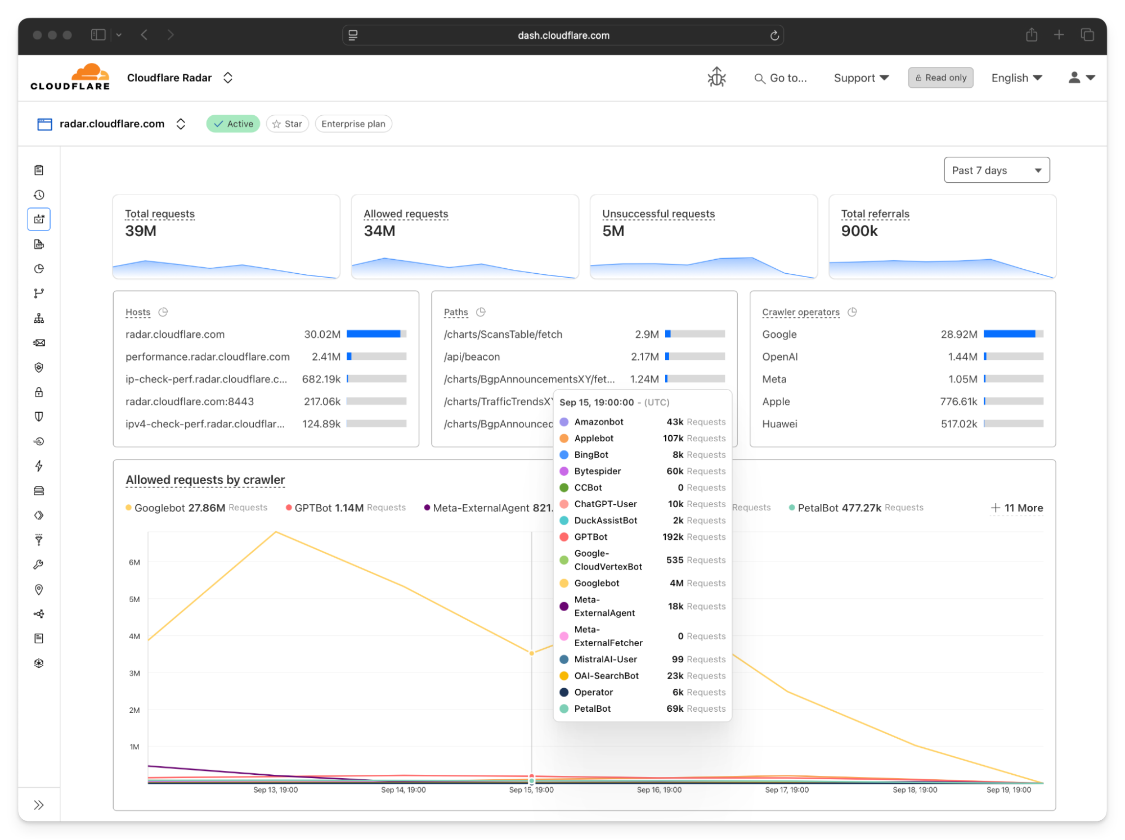The height and width of the screenshot is (840, 1125).
Task: Click the wrench icon in the sidebar
Action: (39, 564)
